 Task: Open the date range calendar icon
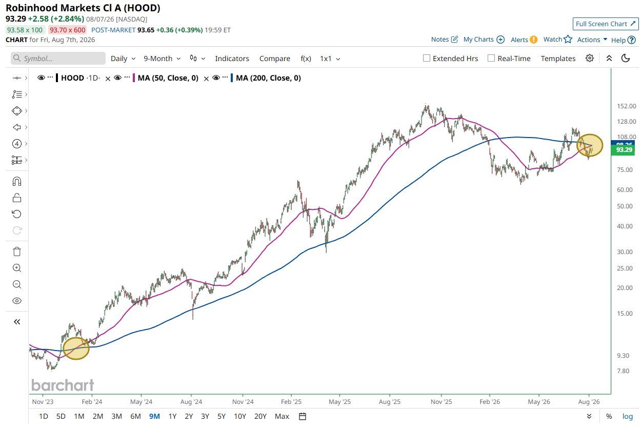303,416
